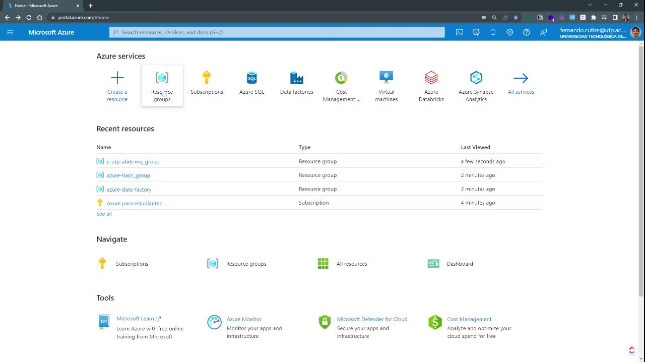Open Cost Management service icon
Screen dimensions: 645x362
pyautogui.click(x=341, y=78)
